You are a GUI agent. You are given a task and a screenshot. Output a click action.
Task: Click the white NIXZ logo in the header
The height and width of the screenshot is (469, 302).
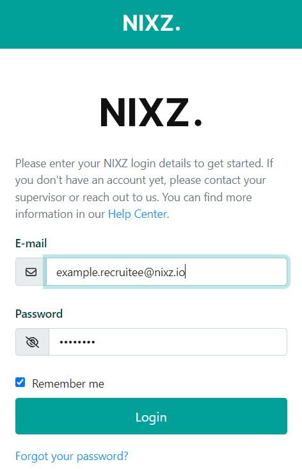tap(151, 23)
